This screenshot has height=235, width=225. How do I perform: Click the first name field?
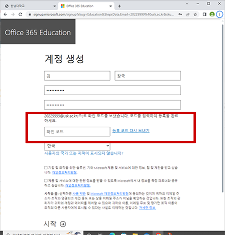click(147, 76)
